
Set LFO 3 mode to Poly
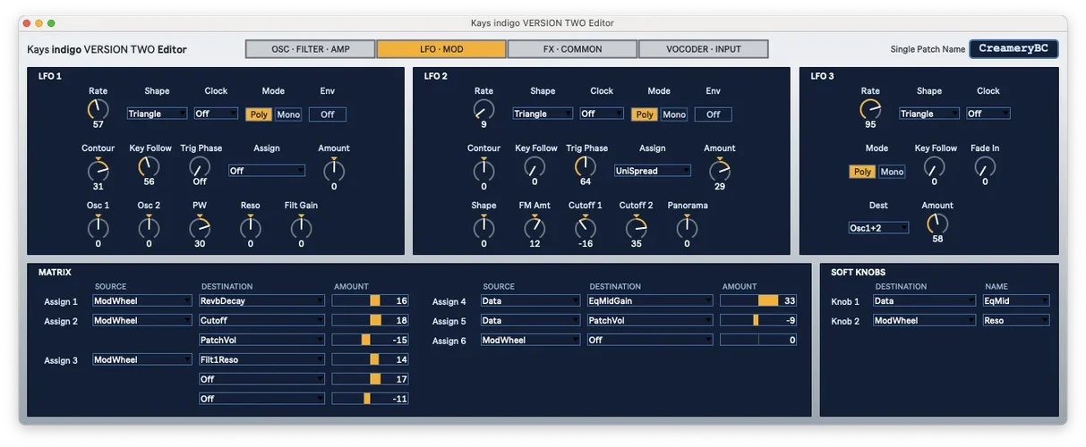pyautogui.click(x=863, y=172)
